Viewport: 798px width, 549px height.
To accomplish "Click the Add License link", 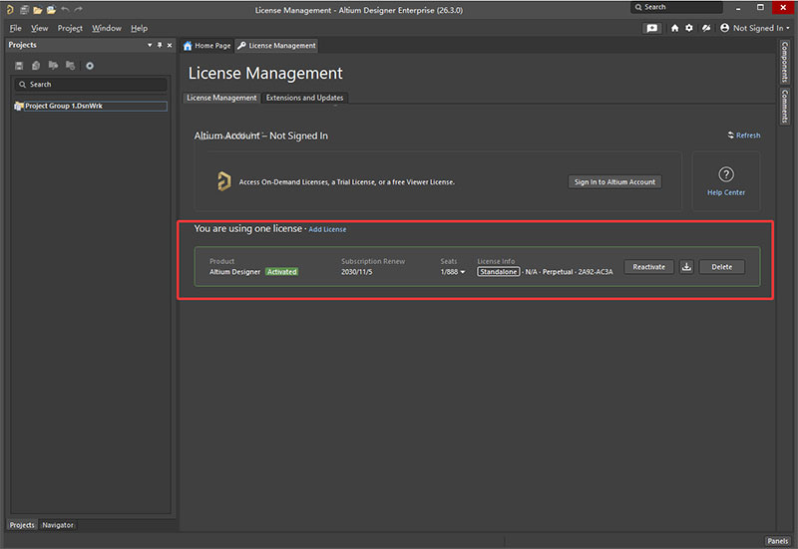I will tap(327, 229).
